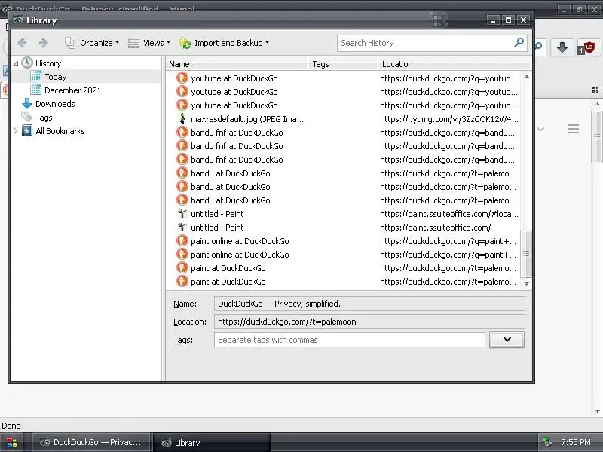Screen dimensions: 603x452
Task: Select the History clock icon
Action: click(x=27, y=63)
